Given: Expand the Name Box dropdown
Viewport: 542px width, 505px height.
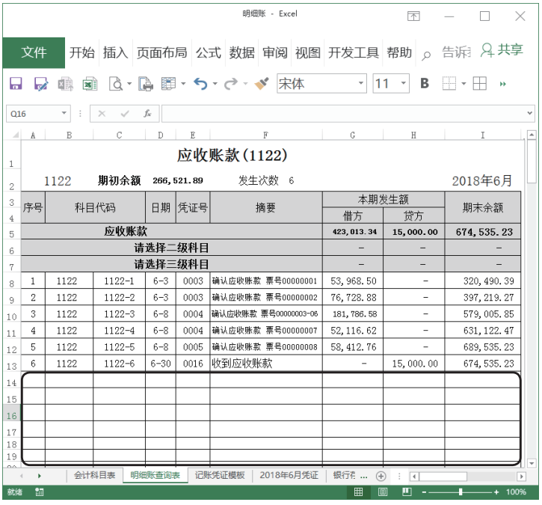Looking at the screenshot, I should coord(64,114).
